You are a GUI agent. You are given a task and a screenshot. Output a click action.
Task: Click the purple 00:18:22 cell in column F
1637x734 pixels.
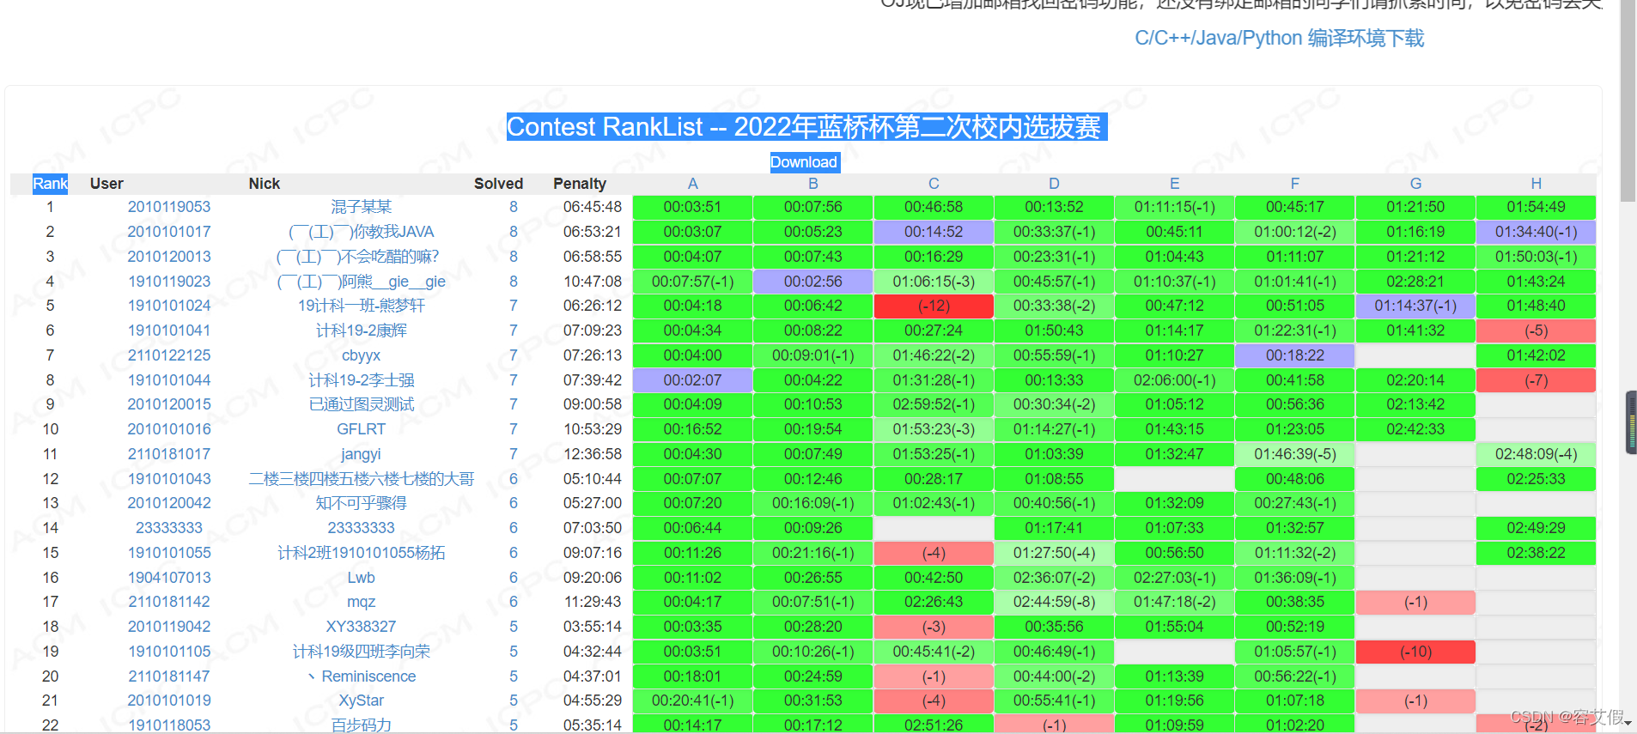click(x=1295, y=355)
